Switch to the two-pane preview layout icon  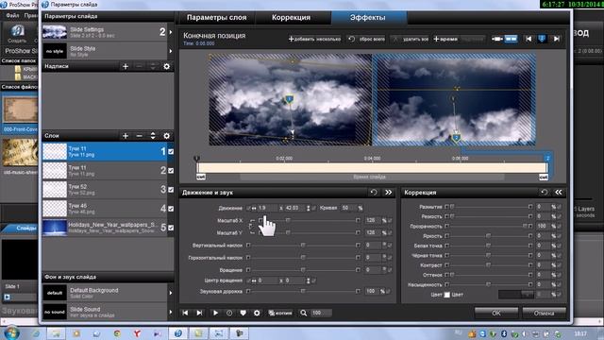pyautogui.click(x=511, y=39)
